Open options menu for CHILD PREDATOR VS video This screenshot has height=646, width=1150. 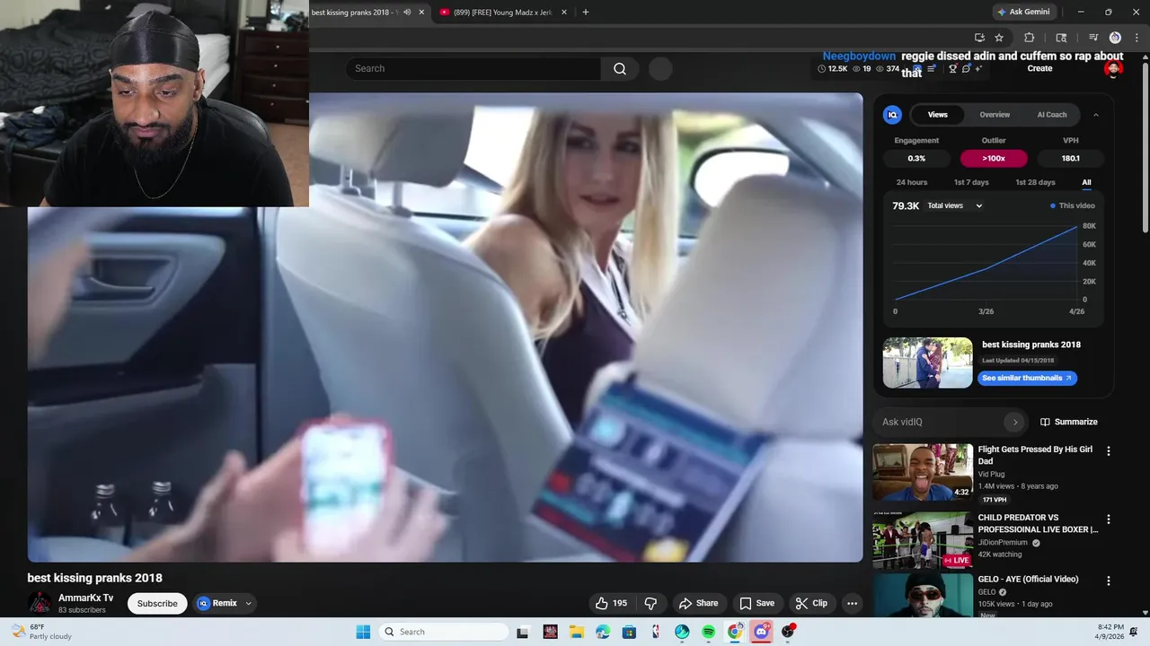[1108, 519]
